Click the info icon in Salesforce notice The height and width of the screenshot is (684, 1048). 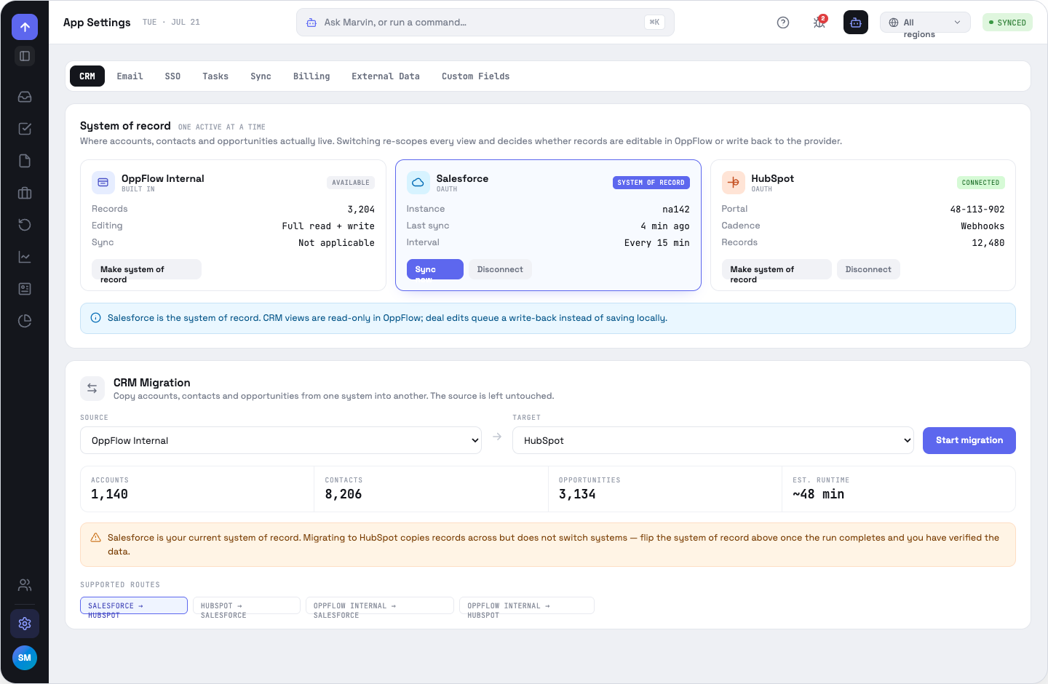click(x=95, y=318)
